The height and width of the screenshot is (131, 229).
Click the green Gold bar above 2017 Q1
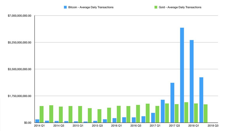(x=157, y=114)
